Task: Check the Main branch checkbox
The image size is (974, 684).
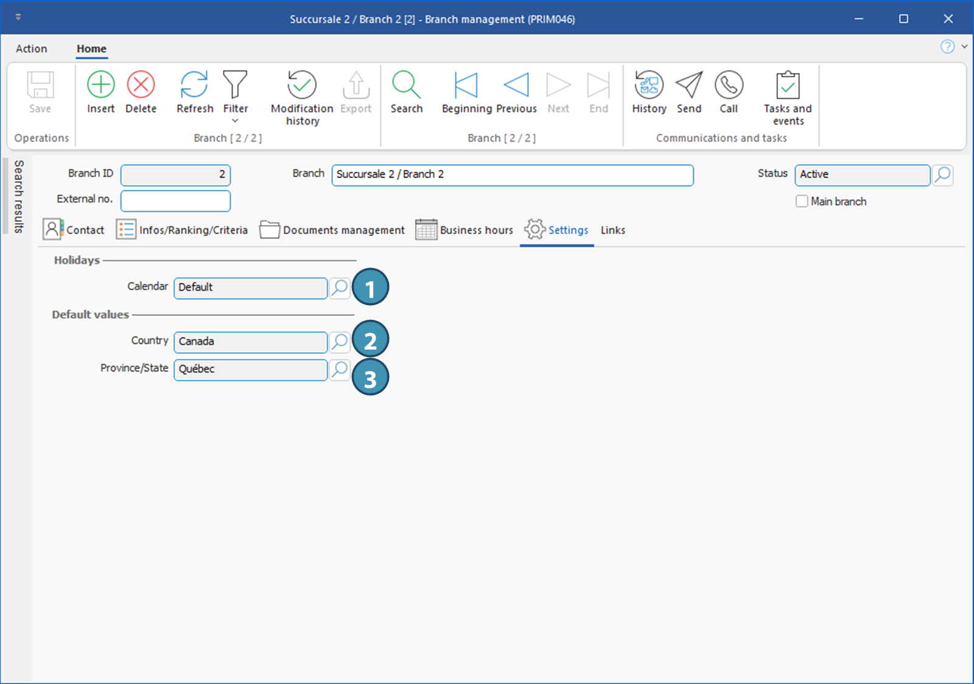Action: click(802, 201)
